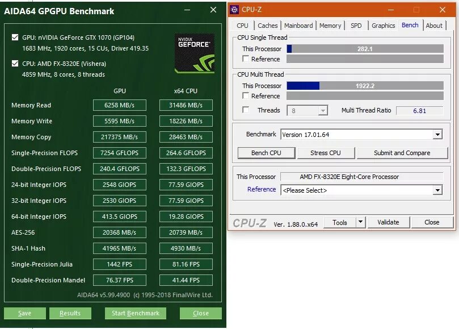Enable the Multi Thread Reference checkbox
The height and width of the screenshot is (329, 459).
[x=246, y=96]
